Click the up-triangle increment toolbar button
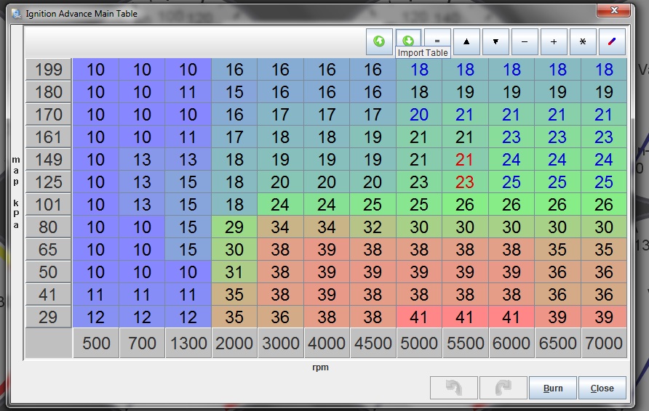The image size is (649, 411). (466, 41)
